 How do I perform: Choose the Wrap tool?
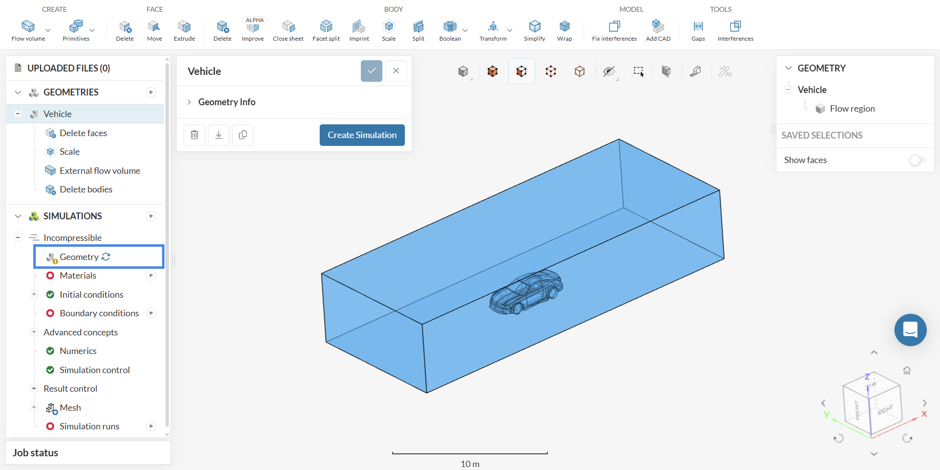tap(564, 30)
